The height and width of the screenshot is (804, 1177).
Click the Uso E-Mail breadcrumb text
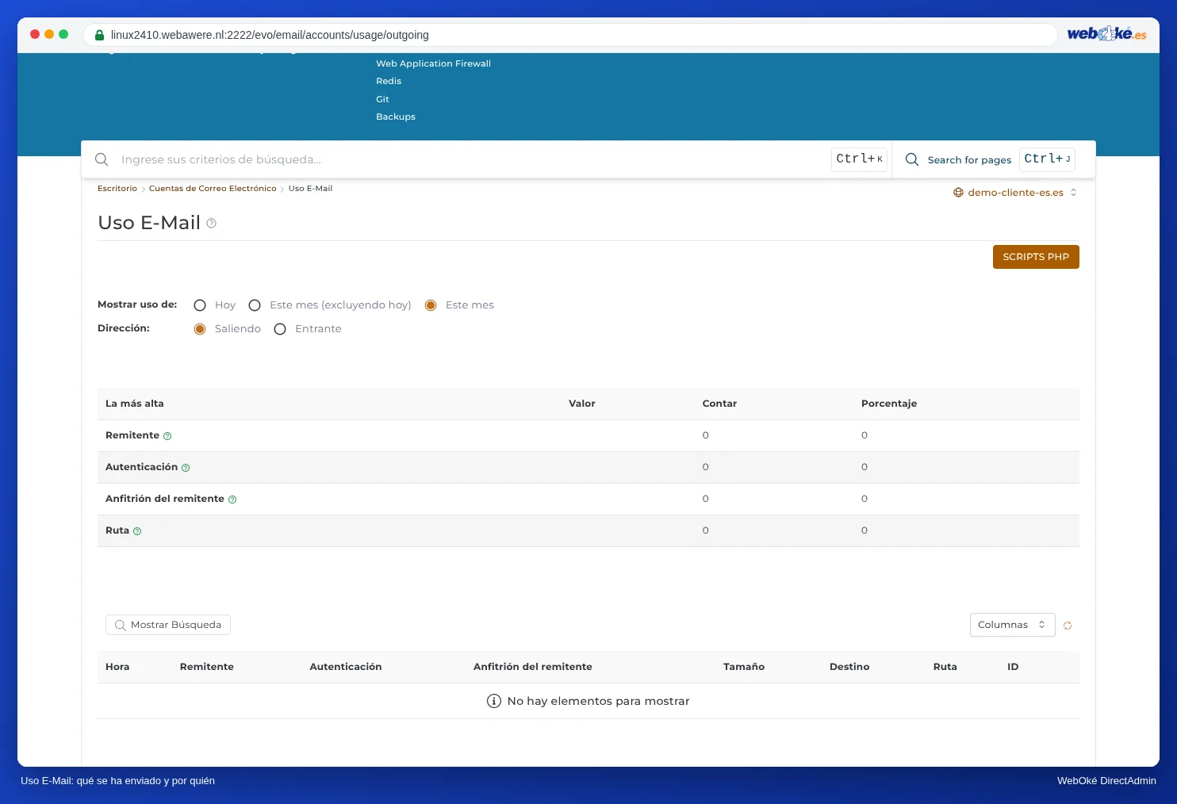click(310, 189)
